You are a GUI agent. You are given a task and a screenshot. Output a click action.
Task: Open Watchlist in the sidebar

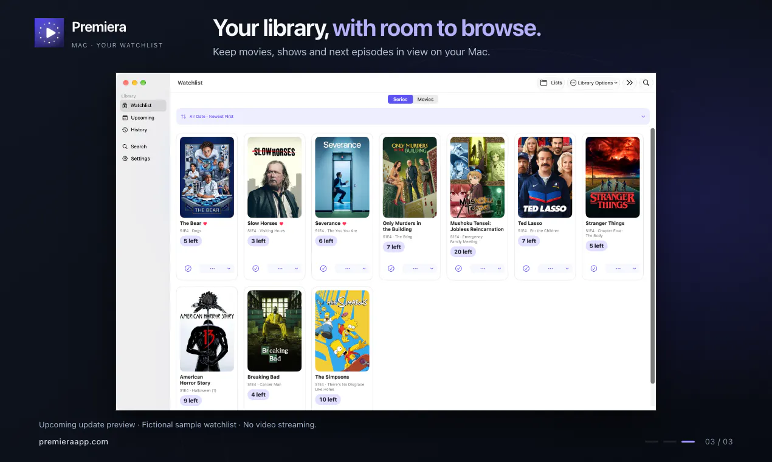(x=143, y=105)
